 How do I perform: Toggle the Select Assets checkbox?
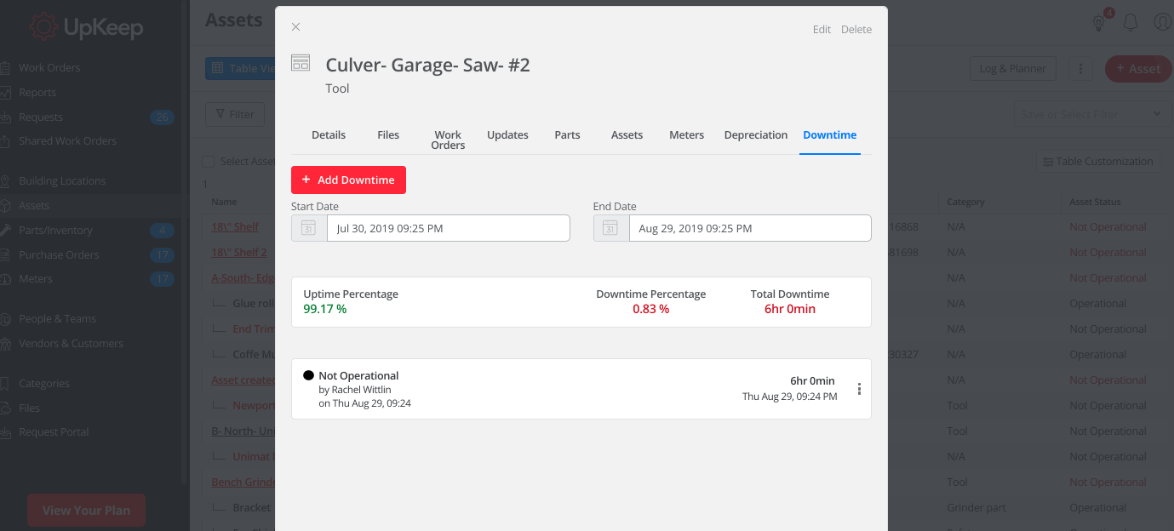click(x=208, y=162)
